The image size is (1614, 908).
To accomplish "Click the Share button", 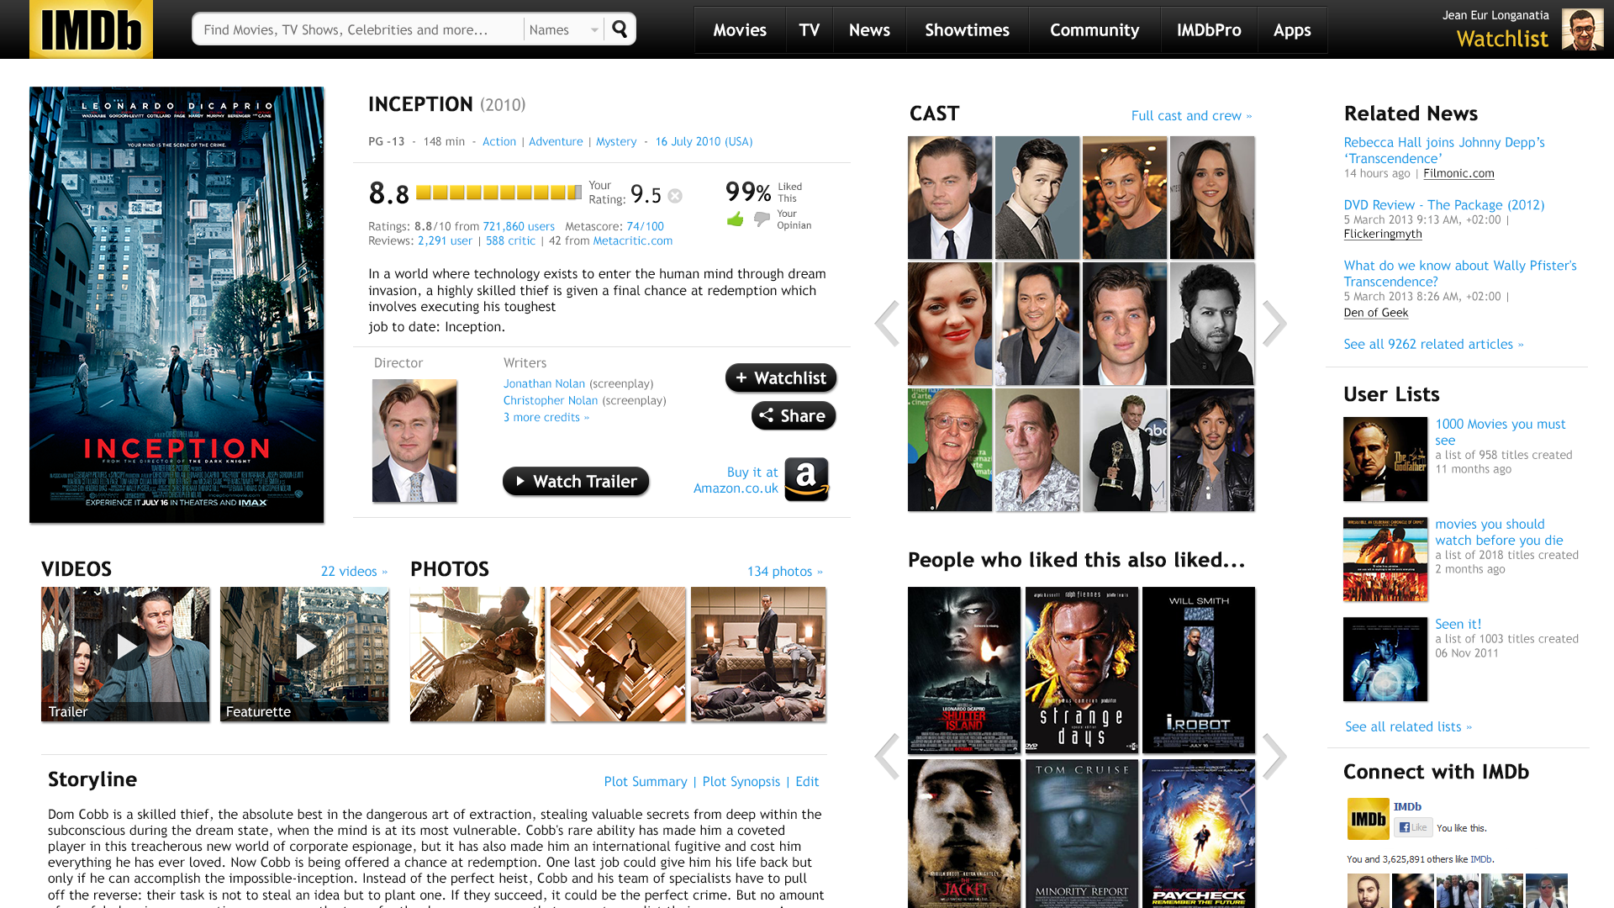I will [794, 415].
